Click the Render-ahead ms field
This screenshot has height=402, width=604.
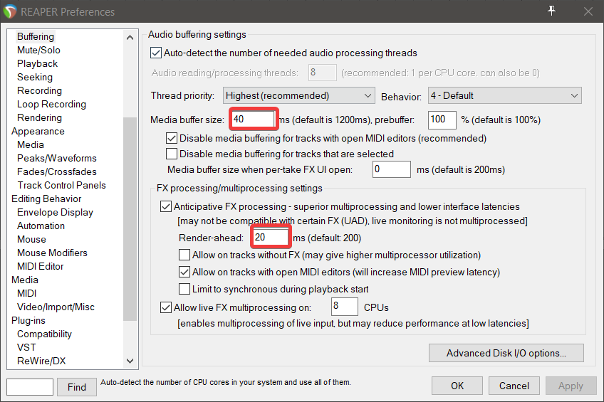[271, 238]
